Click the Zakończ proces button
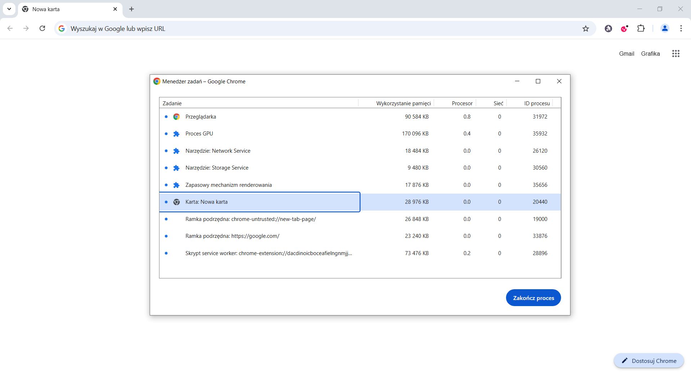This screenshot has width=691, height=374. click(x=533, y=298)
